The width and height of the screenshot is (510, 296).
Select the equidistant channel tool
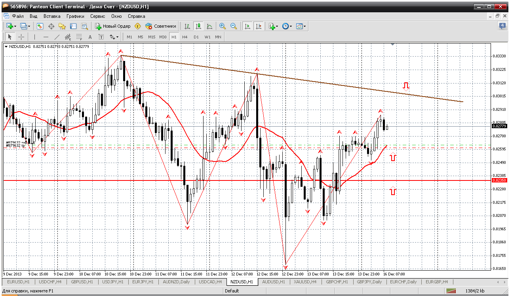point(68,37)
